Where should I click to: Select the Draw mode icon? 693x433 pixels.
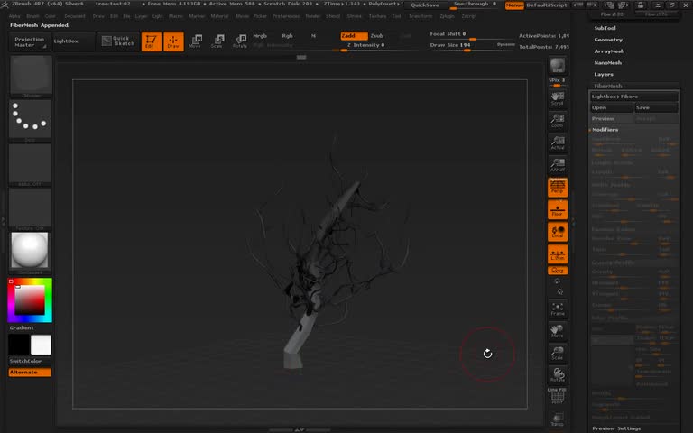[x=173, y=41]
